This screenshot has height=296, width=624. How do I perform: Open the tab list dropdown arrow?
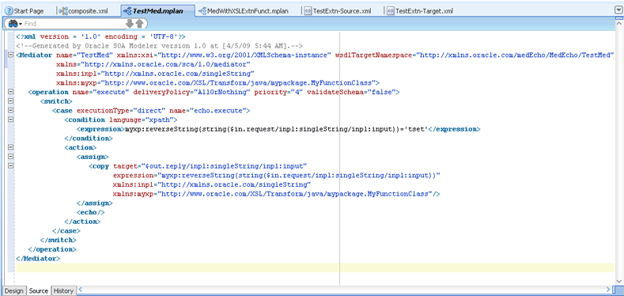coord(618,10)
